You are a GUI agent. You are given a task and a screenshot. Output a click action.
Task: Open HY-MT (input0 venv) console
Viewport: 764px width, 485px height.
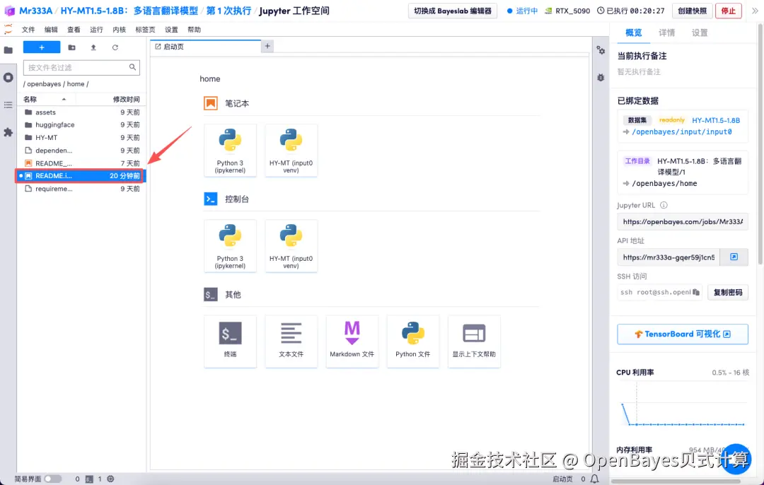click(291, 246)
